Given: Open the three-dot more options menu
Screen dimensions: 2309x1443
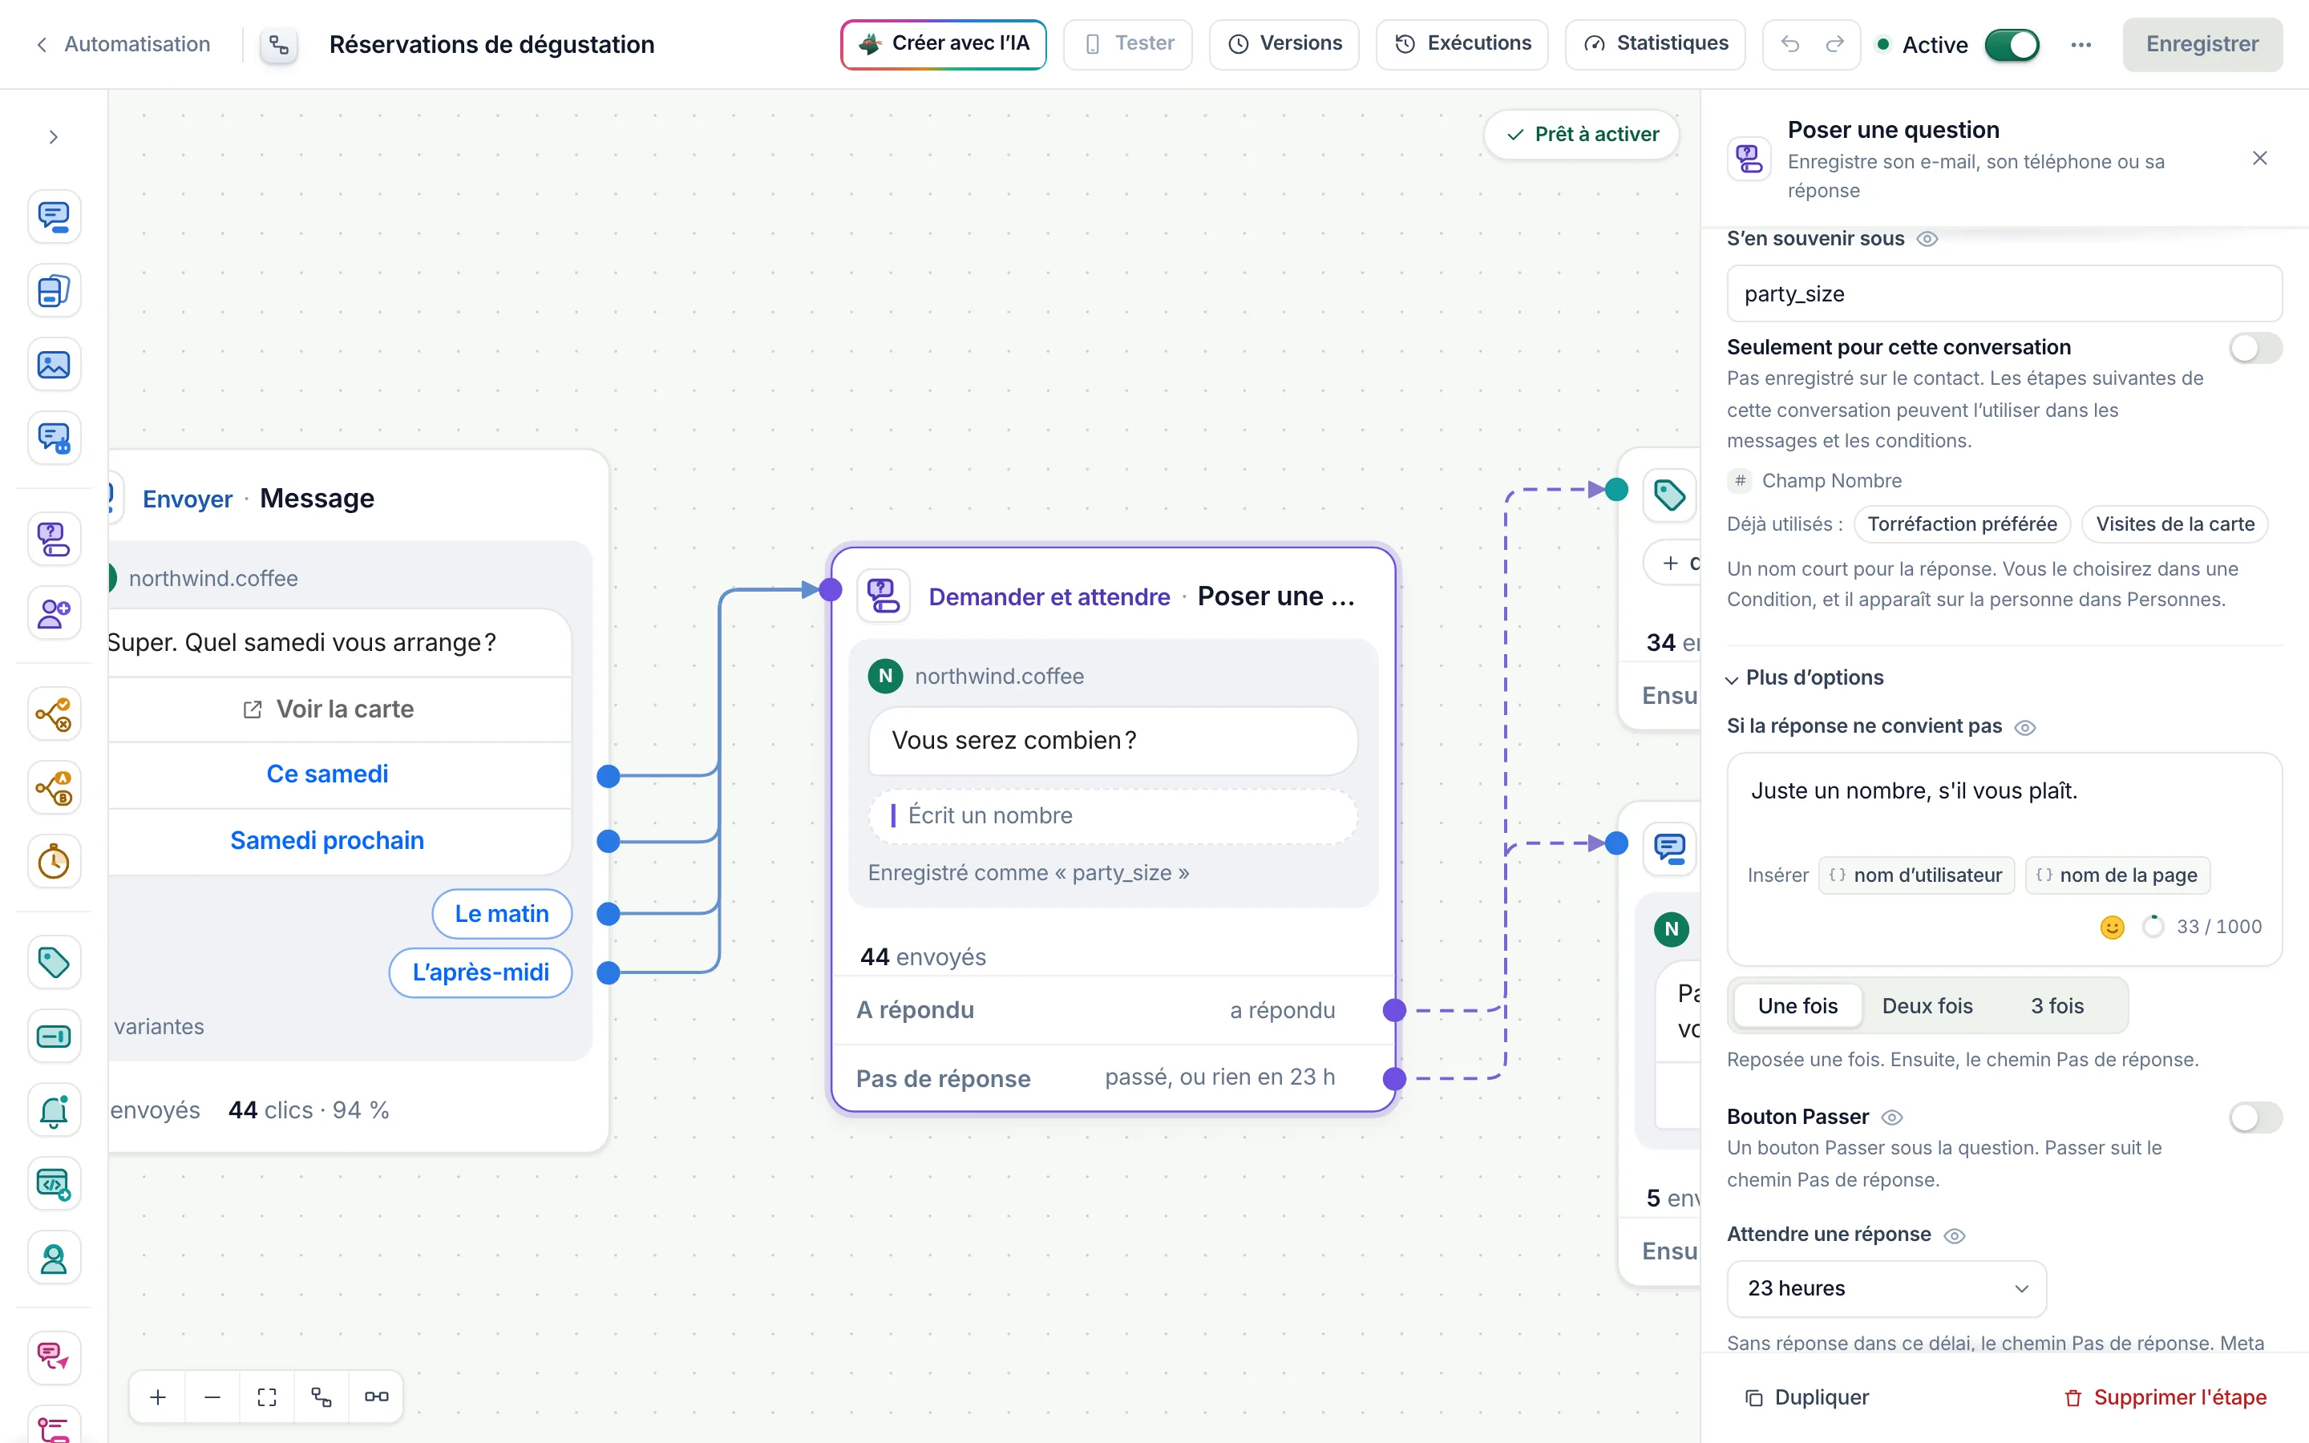Looking at the screenshot, I should point(2081,45).
